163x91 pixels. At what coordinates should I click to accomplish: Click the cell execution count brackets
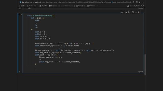[x=20, y=72]
